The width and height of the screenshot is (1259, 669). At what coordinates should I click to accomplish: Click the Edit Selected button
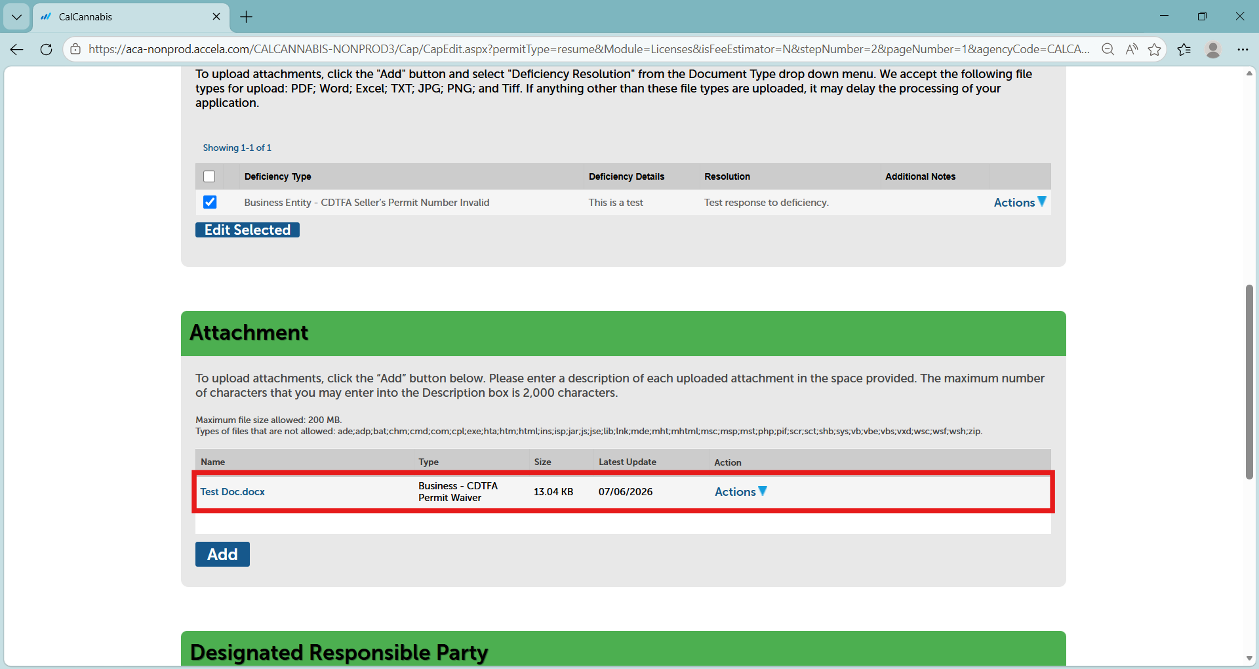[x=247, y=230]
